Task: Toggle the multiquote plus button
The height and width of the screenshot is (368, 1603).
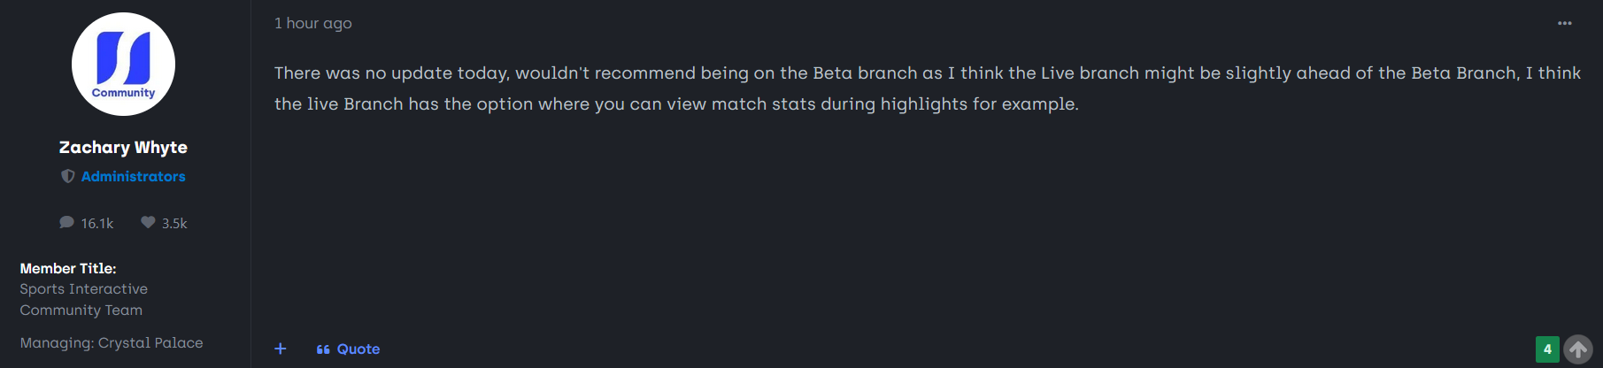Action: tap(281, 349)
